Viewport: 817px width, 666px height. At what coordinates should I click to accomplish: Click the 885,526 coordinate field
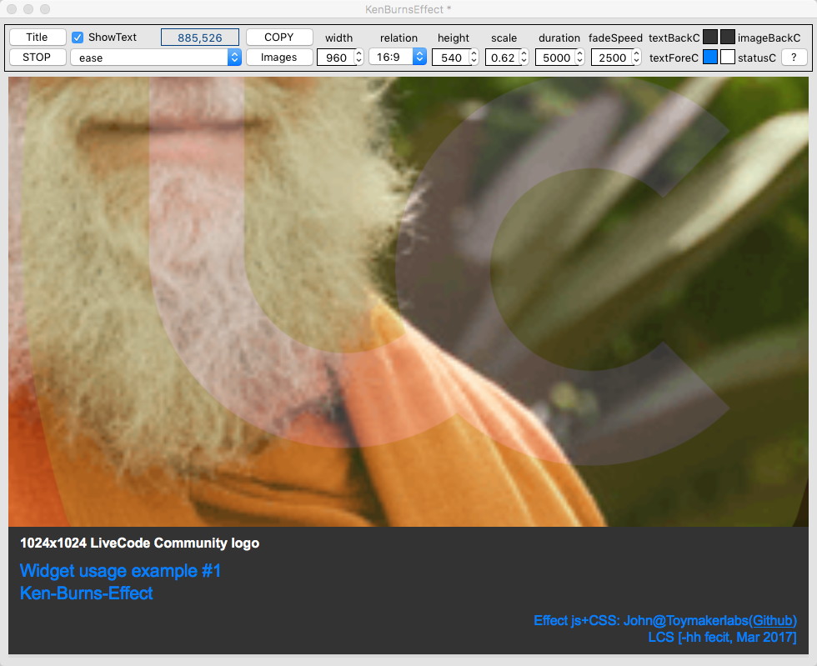pyautogui.click(x=200, y=38)
